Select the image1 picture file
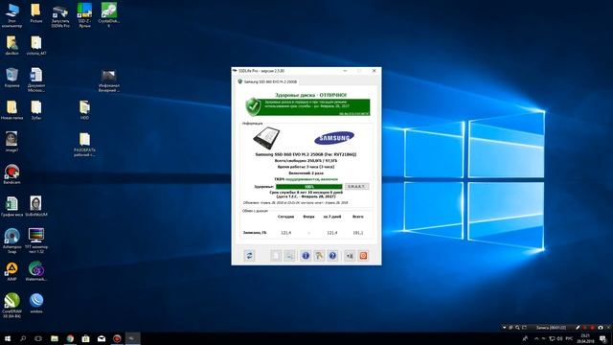This screenshot has height=345, width=613. [x=11, y=142]
